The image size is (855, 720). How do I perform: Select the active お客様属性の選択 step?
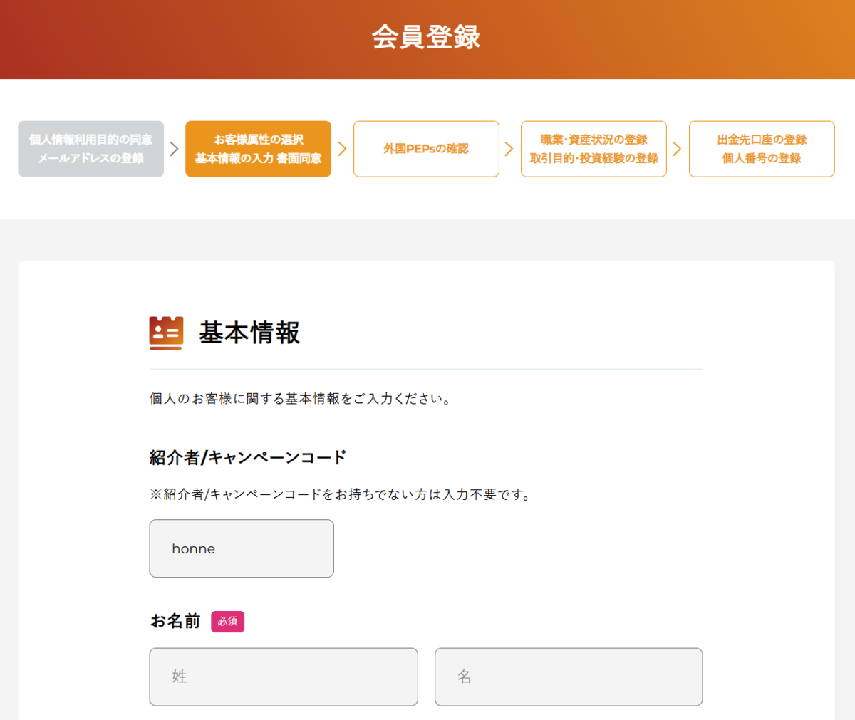point(259,149)
